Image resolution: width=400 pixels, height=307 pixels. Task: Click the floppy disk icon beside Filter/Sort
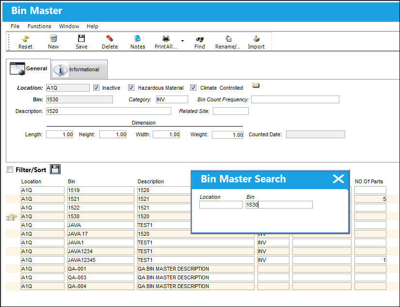55,169
